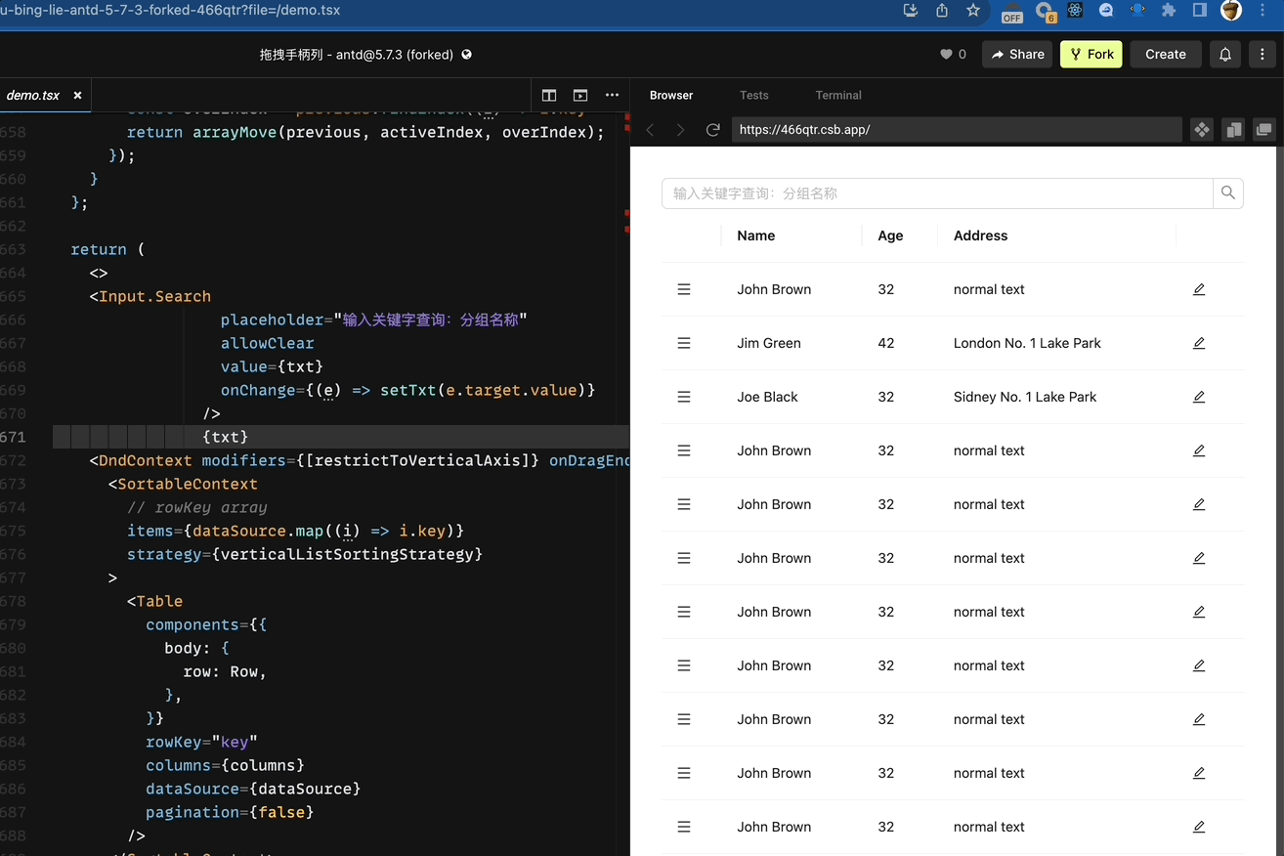Image resolution: width=1284 pixels, height=856 pixels.
Task: Select the Tests tab
Action: (753, 95)
